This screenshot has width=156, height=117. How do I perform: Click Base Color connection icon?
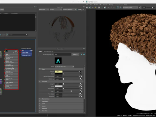coord(81,74)
